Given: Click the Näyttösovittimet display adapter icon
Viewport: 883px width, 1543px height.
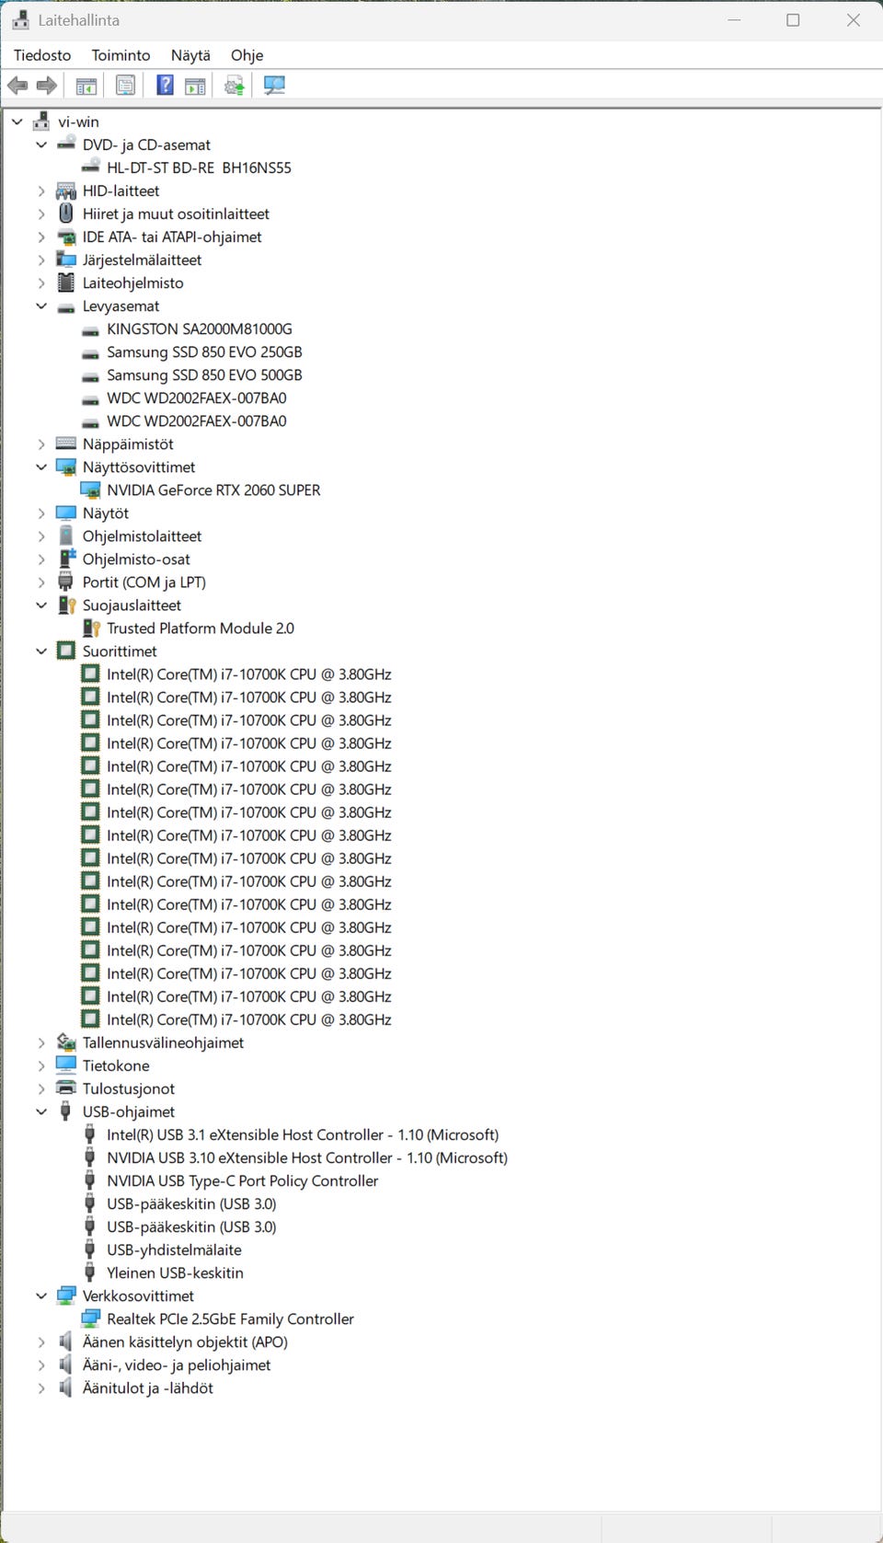Looking at the screenshot, I should (66, 466).
